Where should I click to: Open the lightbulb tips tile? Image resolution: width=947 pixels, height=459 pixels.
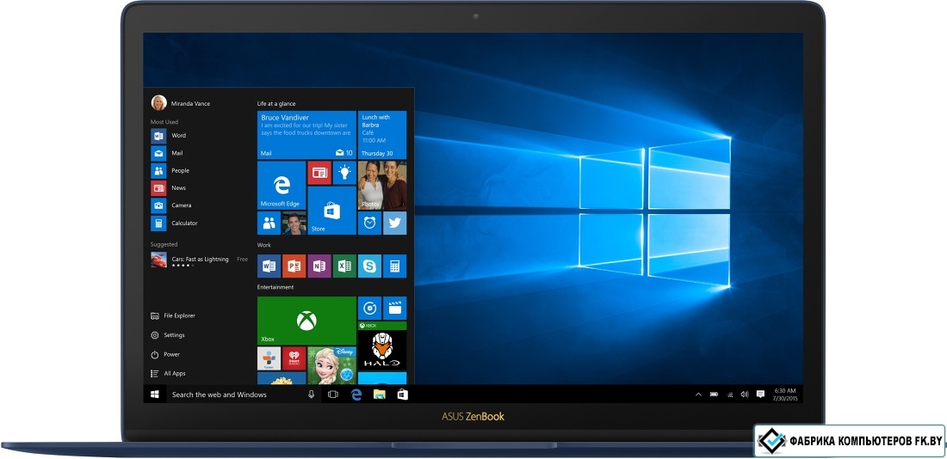[344, 173]
